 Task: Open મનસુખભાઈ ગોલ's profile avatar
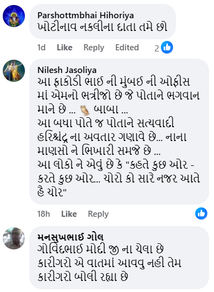14,238
